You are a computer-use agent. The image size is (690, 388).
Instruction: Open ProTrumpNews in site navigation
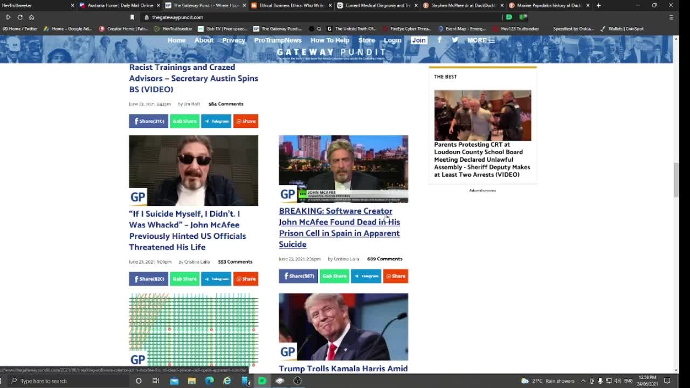click(278, 40)
